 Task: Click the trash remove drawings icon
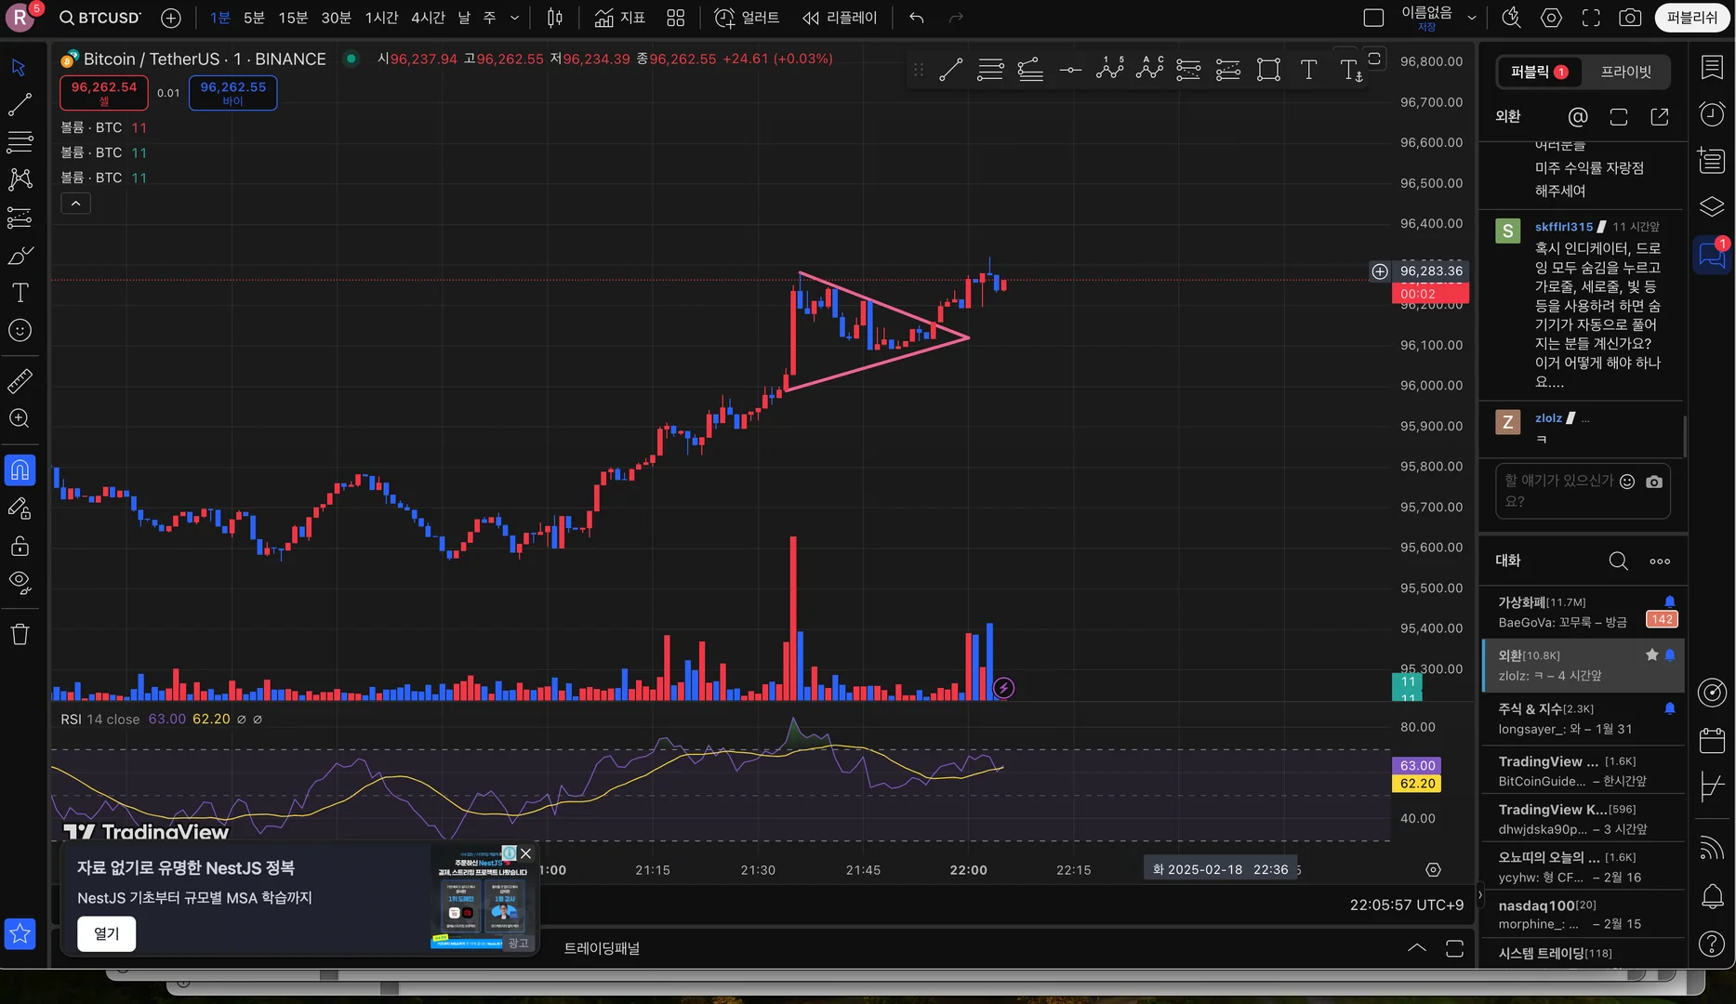[x=20, y=635]
